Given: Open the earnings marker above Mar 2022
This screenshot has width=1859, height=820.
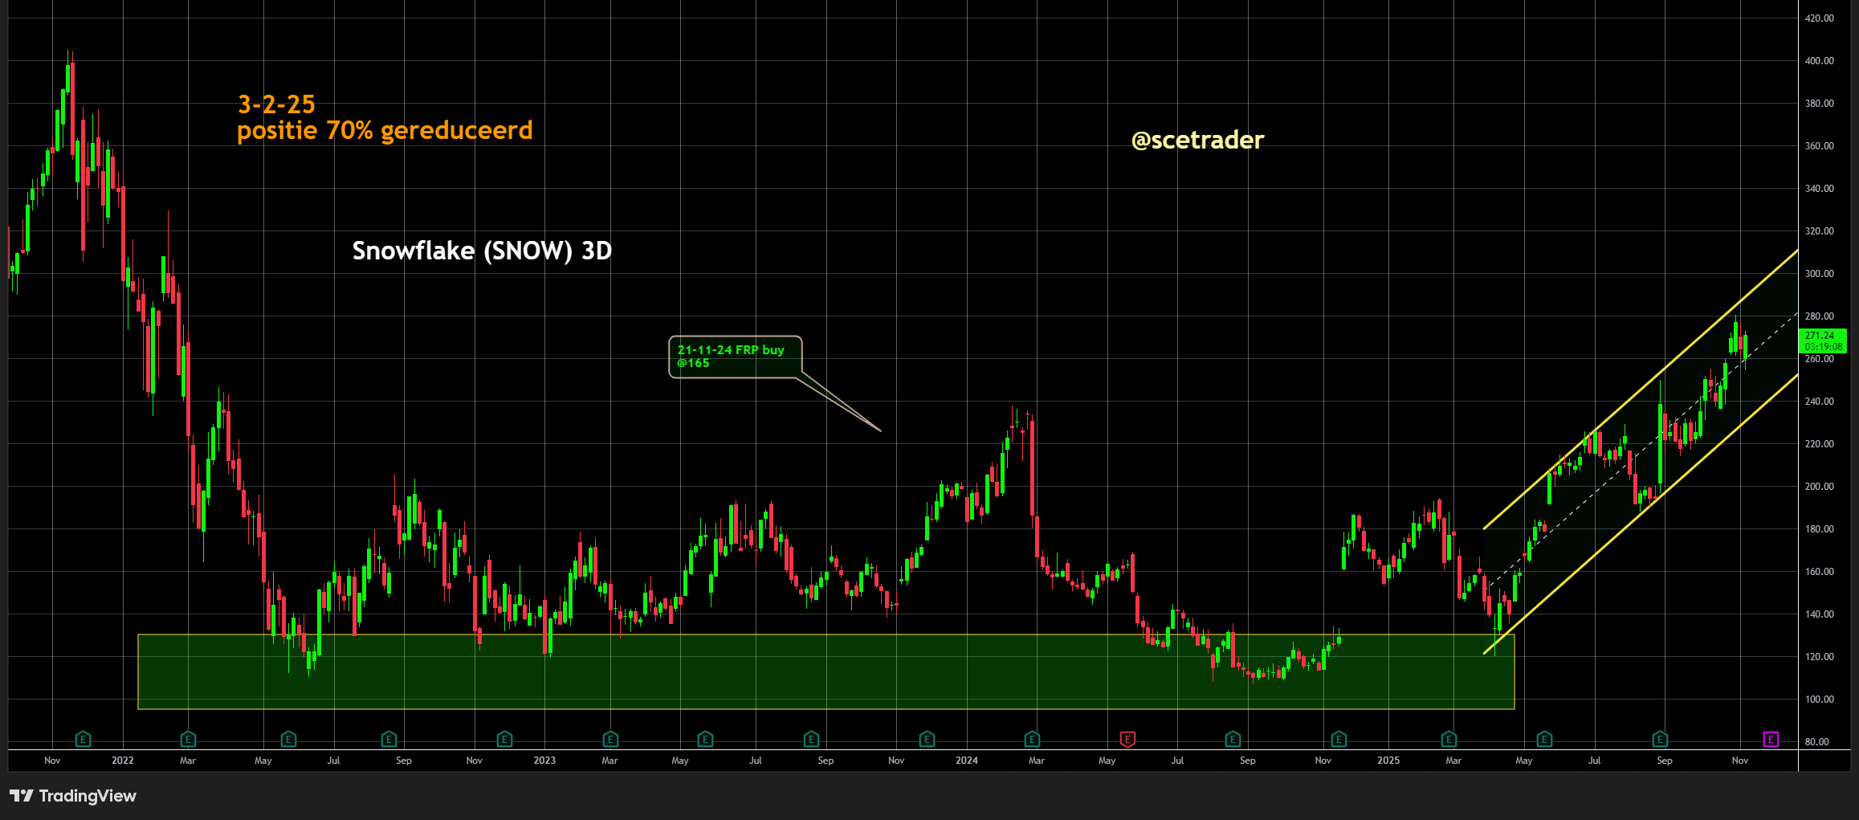Looking at the screenshot, I should tap(188, 739).
